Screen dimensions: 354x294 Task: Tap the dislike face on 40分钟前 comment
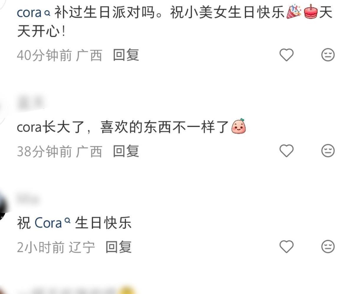point(328,55)
